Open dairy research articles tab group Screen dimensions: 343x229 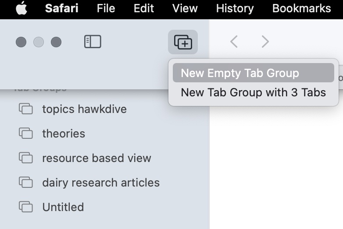[101, 183]
